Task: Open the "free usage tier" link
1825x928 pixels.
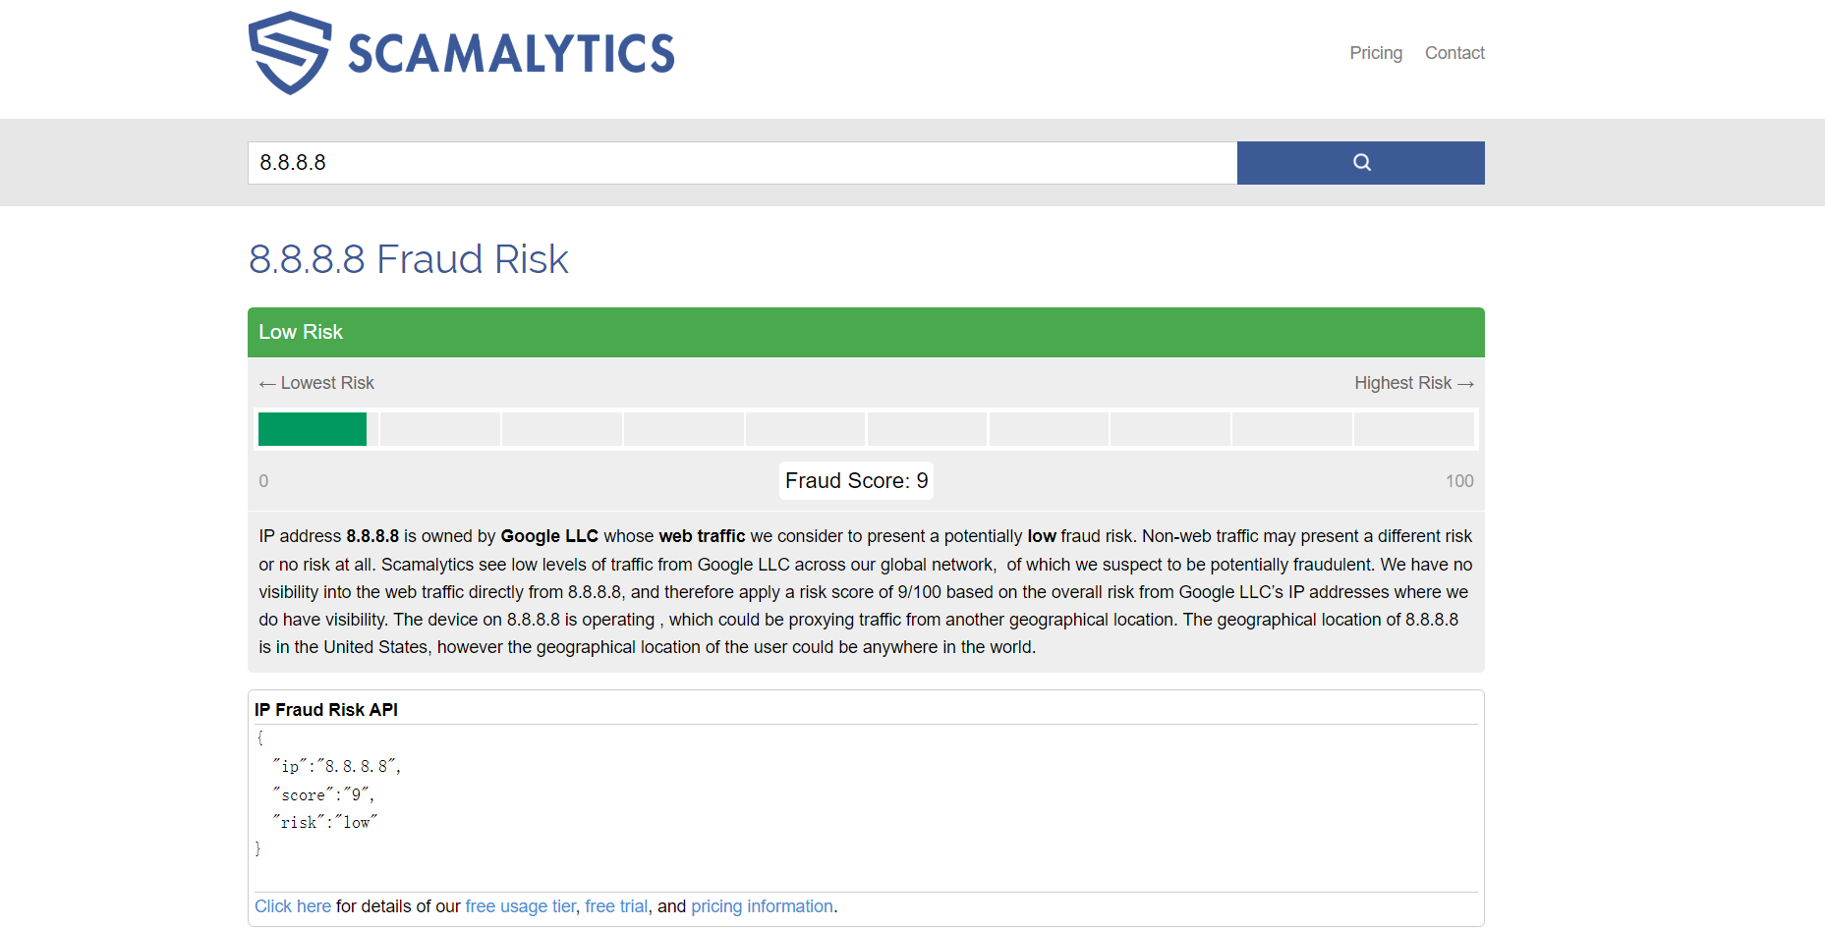Action: click(520, 906)
